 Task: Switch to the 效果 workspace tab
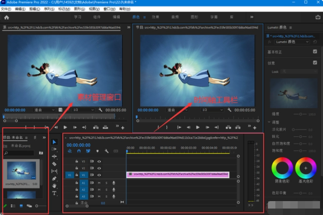155,16
